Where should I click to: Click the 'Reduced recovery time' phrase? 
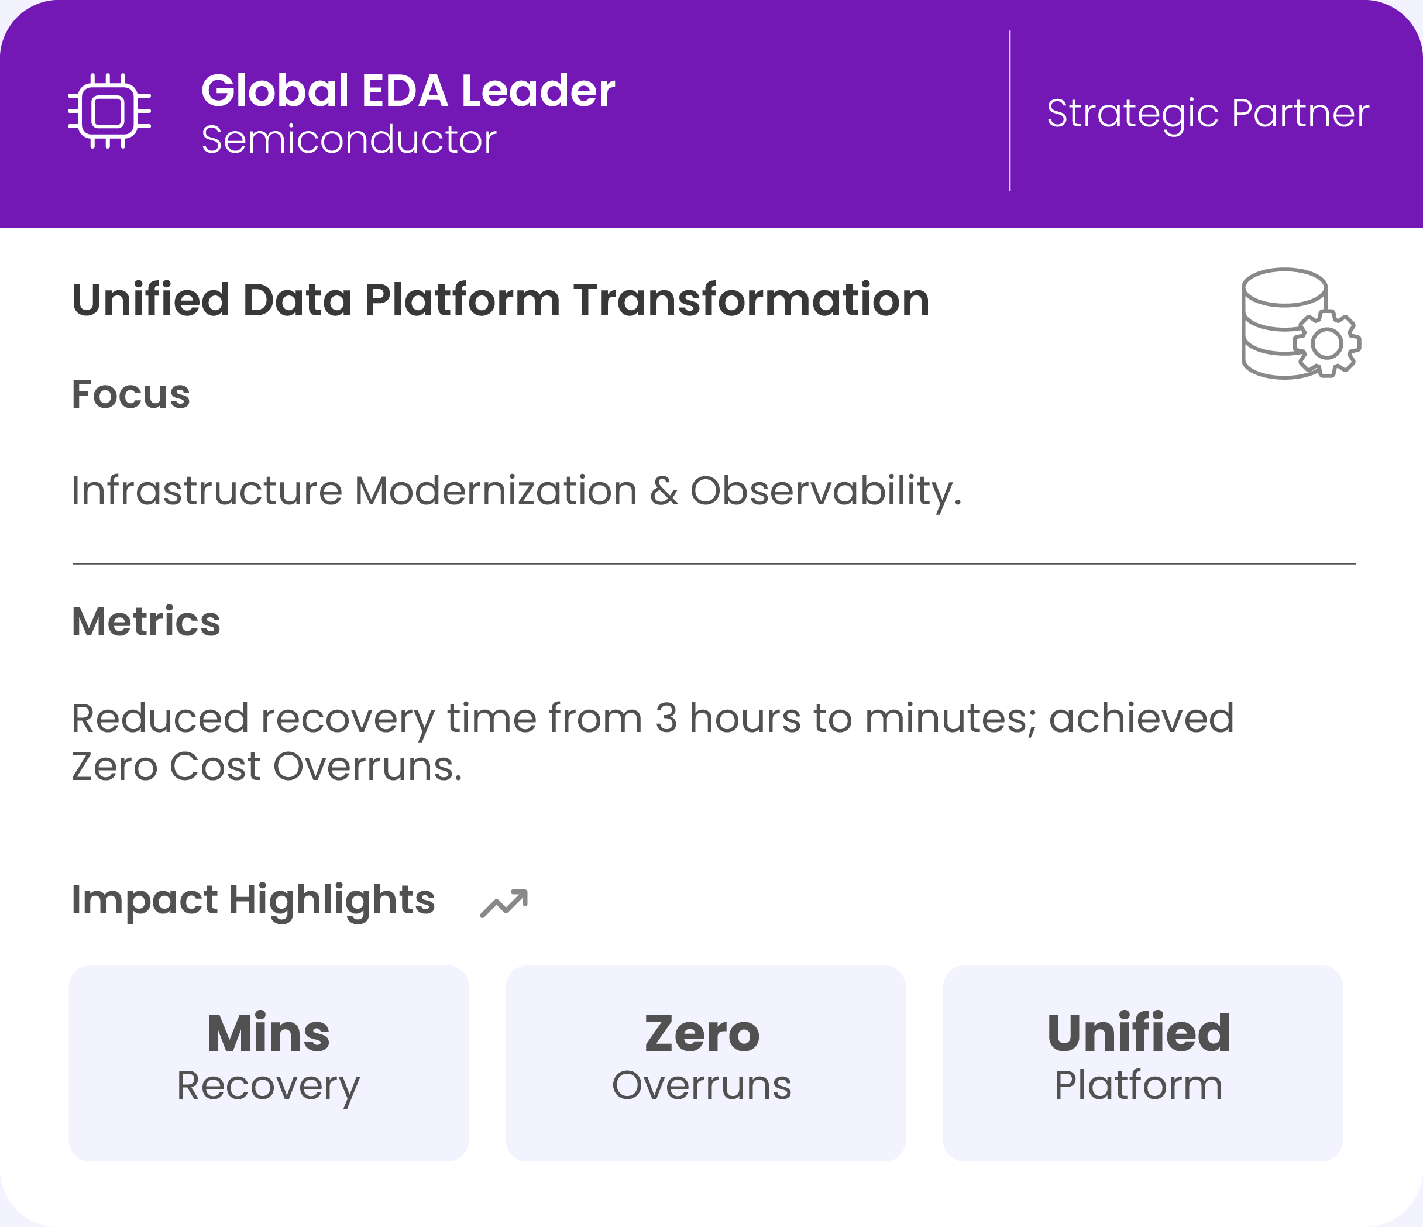click(x=253, y=718)
